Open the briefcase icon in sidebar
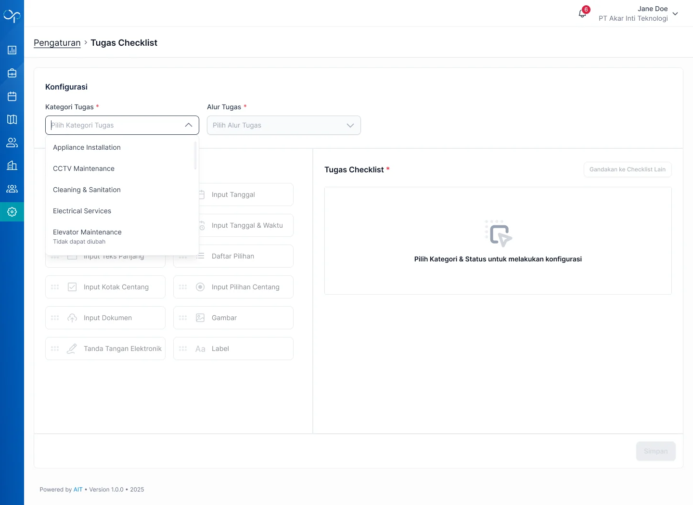The image size is (693, 505). (12, 73)
